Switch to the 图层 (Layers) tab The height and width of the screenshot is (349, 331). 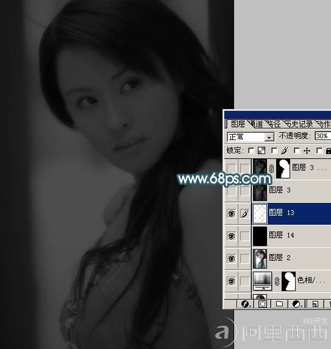tap(238, 124)
